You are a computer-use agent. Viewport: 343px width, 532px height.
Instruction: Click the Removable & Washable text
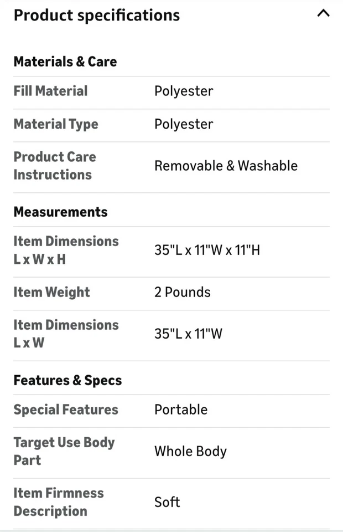[x=226, y=166]
